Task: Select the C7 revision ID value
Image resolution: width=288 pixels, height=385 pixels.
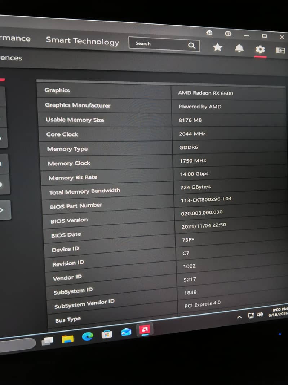Action: (x=186, y=253)
